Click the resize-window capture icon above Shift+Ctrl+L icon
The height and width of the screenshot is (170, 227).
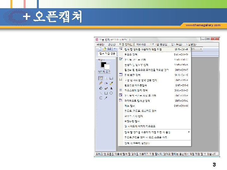click(120, 95)
